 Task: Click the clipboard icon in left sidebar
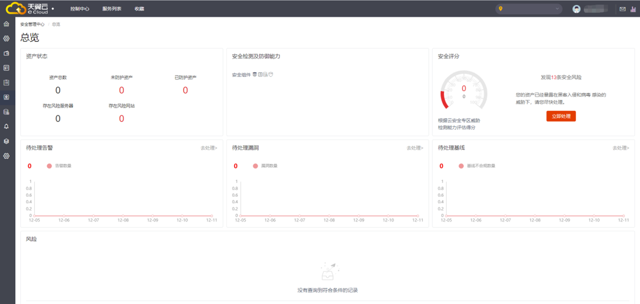[x=6, y=82]
